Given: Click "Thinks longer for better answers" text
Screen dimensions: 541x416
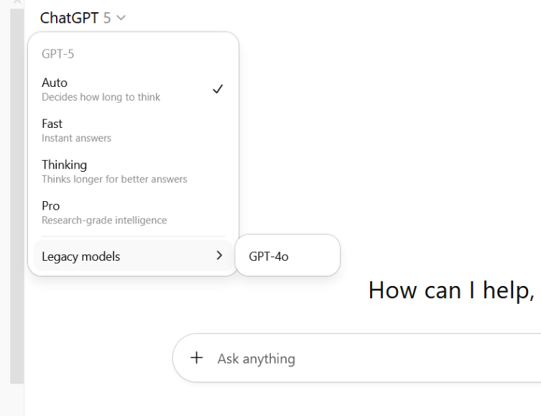Looking at the screenshot, I should (114, 179).
